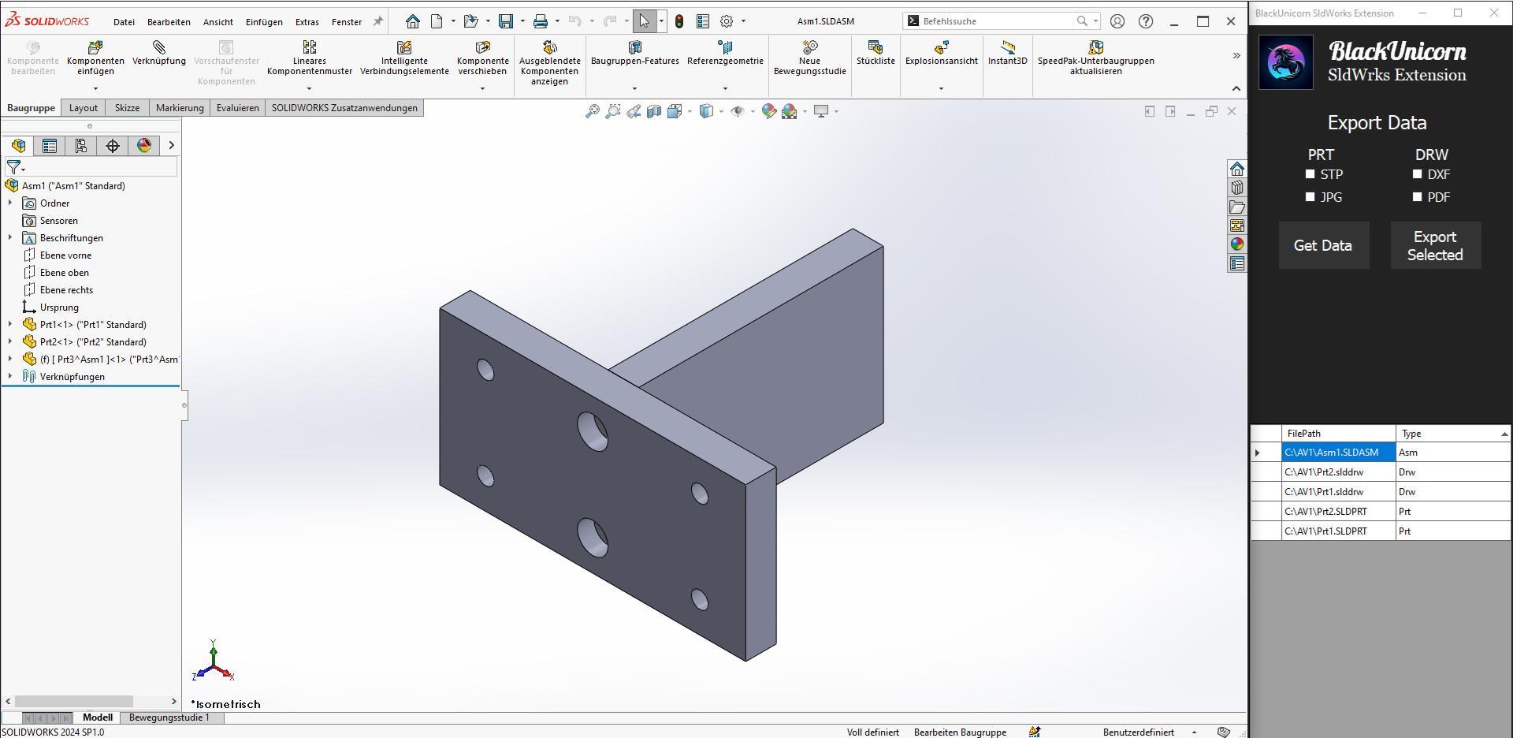This screenshot has height=738, width=1513.
Task: Enable JPG export for parts
Action: [x=1310, y=197]
